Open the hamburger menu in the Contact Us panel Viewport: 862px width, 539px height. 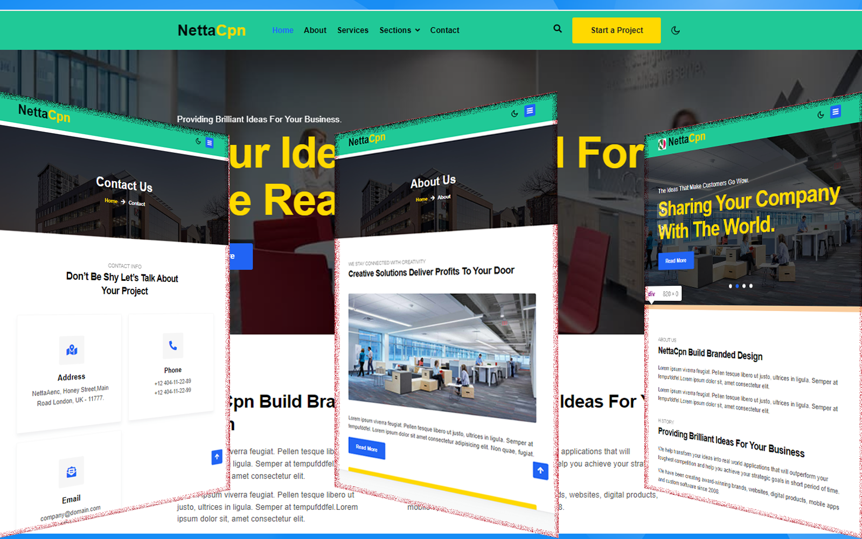click(210, 143)
